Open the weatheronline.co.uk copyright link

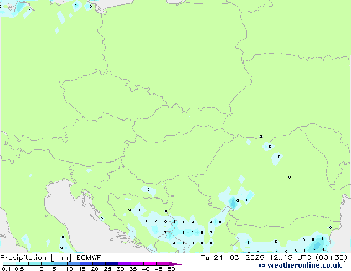coord(300,265)
